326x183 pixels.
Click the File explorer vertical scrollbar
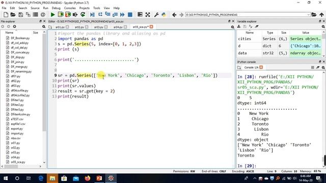pos(44,82)
